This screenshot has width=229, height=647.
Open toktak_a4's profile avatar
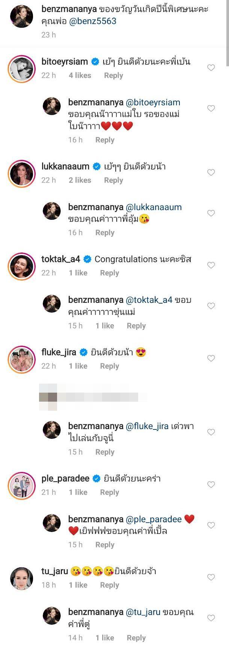click(21, 266)
